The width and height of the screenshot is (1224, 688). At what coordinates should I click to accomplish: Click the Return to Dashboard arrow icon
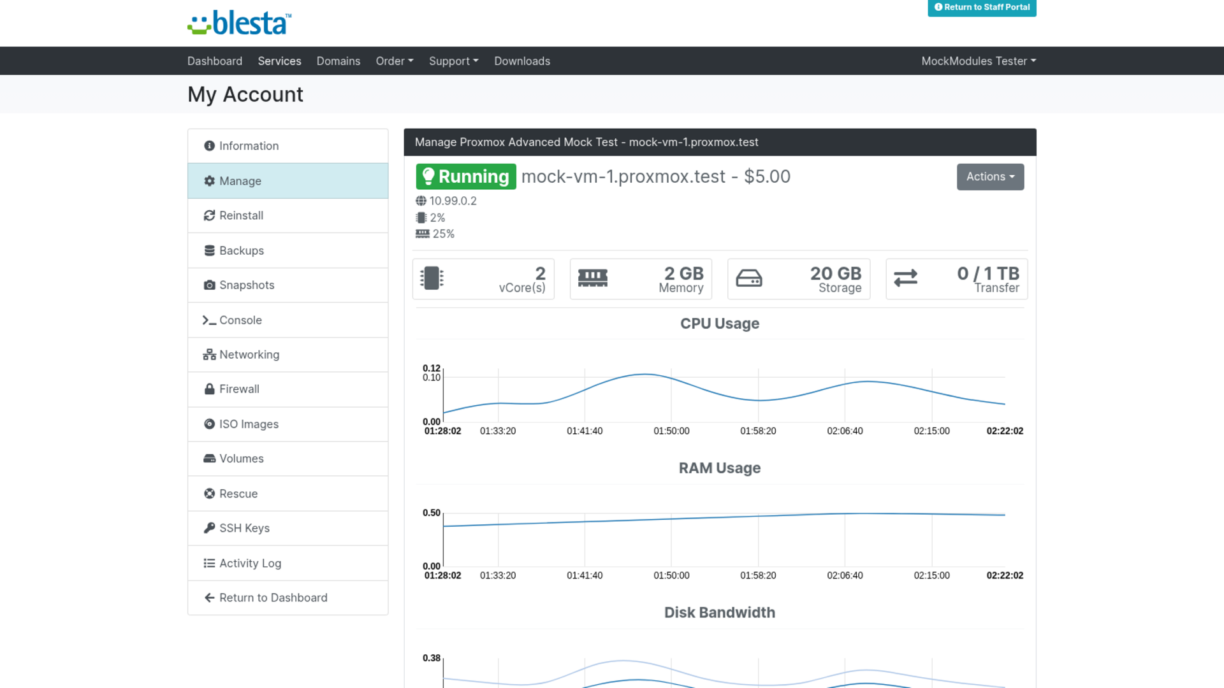pyautogui.click(x=209, y=598)
